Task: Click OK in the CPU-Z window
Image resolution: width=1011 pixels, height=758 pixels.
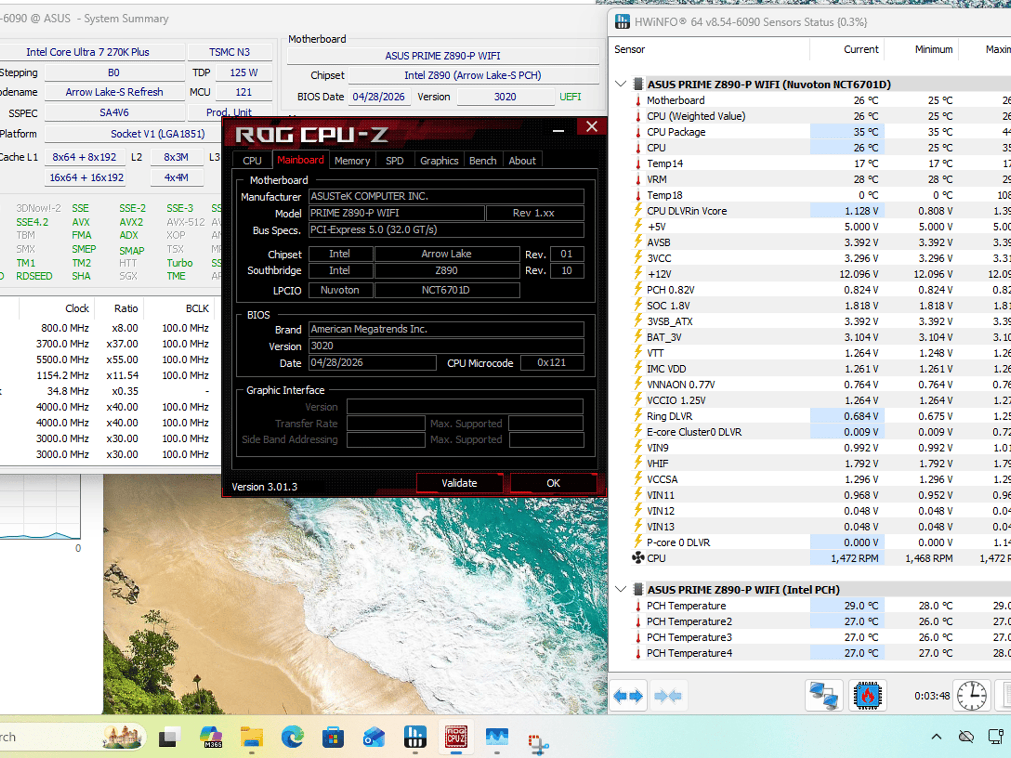Action: [553, 483]
